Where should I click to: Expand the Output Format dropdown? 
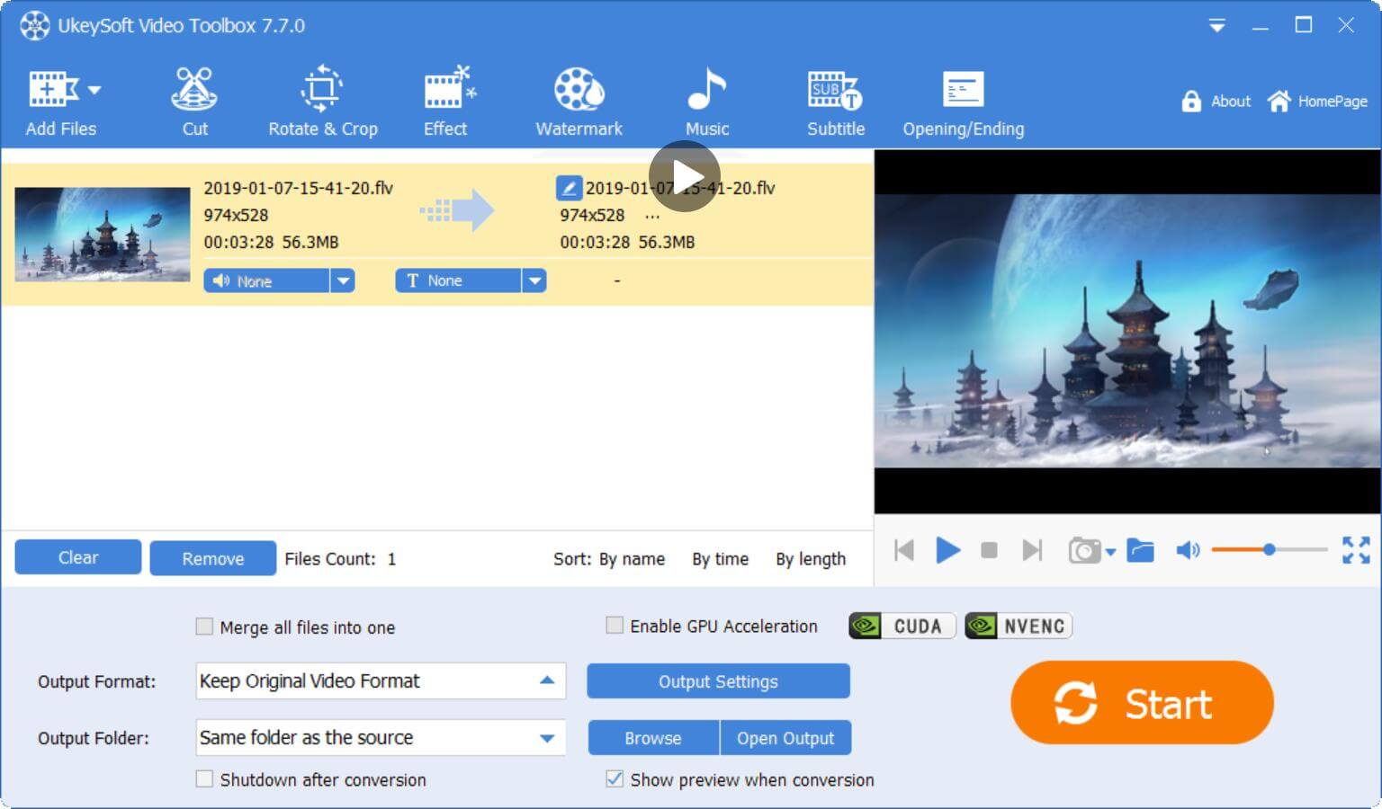[546, 681]
